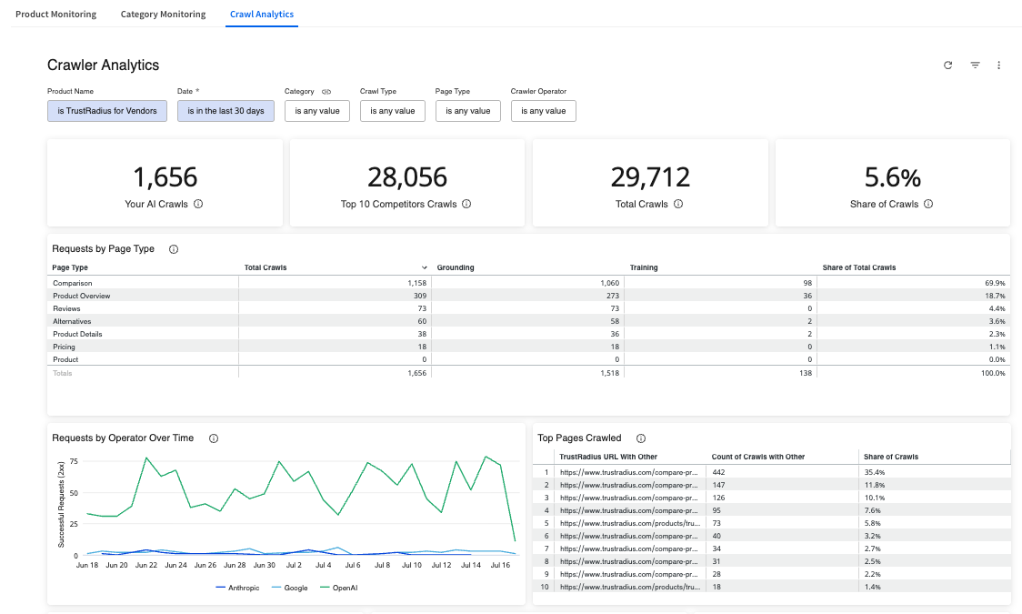Open the Crawler Operator filter dropdown
Image resolution: width=1022 pixels, height=614 pixels.
[544, 111]
